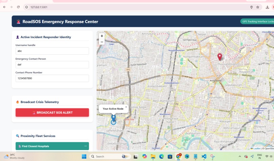Open Snipping Tool from the taskbar
Image resolution: width=274 pixels, height=161 pixels.
point(212,157)
